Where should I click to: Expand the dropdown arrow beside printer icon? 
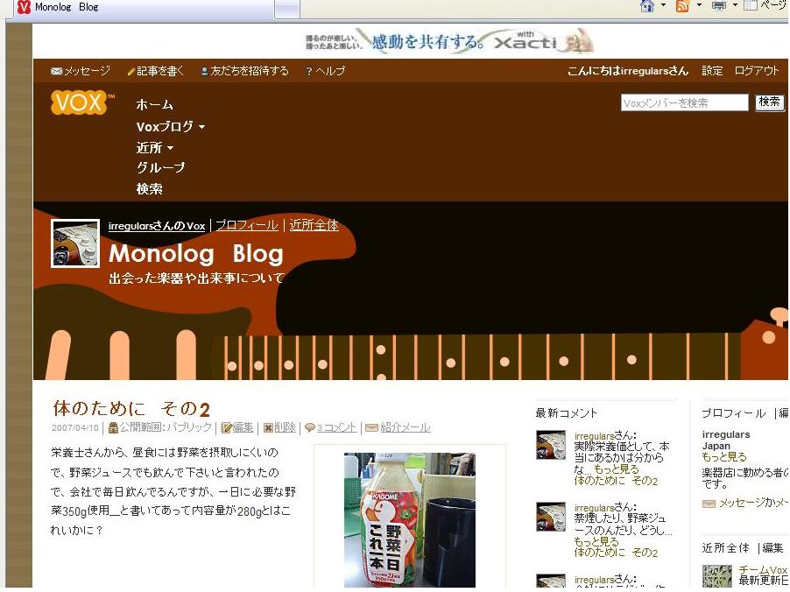click(x=735, y=5)
